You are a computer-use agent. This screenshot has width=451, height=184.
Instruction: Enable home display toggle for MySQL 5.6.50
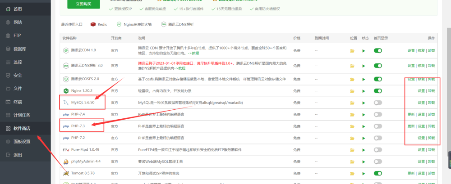(378, 103)
